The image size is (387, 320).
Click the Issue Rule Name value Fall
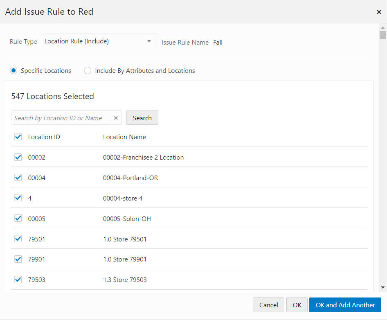[x=218, y=43]
